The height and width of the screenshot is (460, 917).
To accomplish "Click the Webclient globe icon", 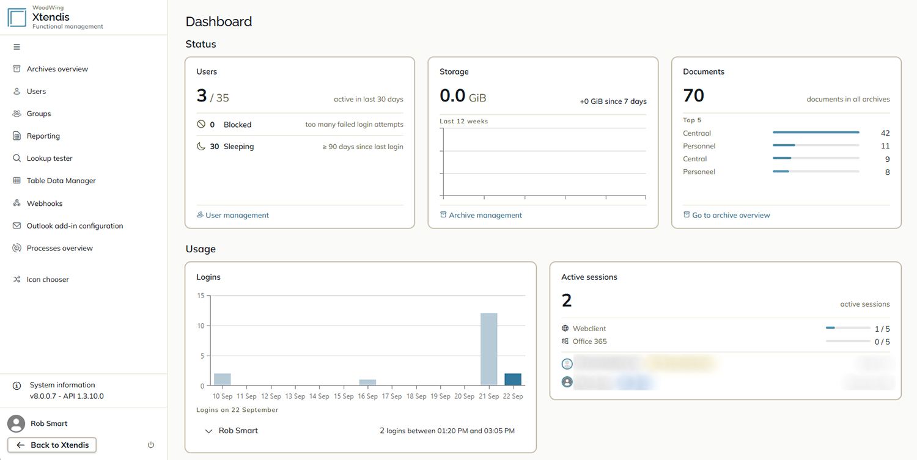I will click(565, 329).
